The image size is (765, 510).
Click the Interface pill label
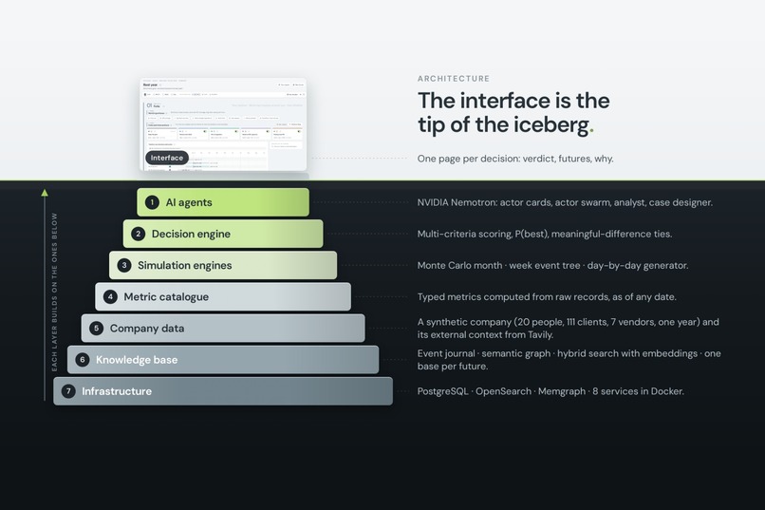tap(167, 158)
